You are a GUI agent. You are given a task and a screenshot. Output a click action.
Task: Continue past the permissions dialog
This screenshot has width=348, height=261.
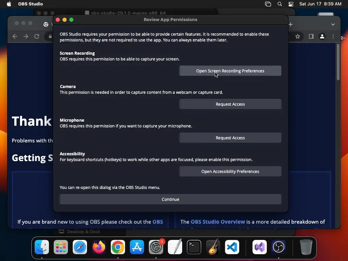171,199
